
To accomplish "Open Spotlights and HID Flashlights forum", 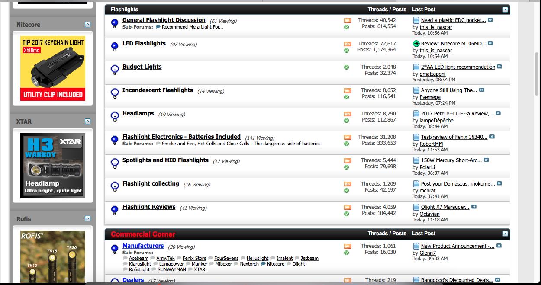I will tap(165, 160).
